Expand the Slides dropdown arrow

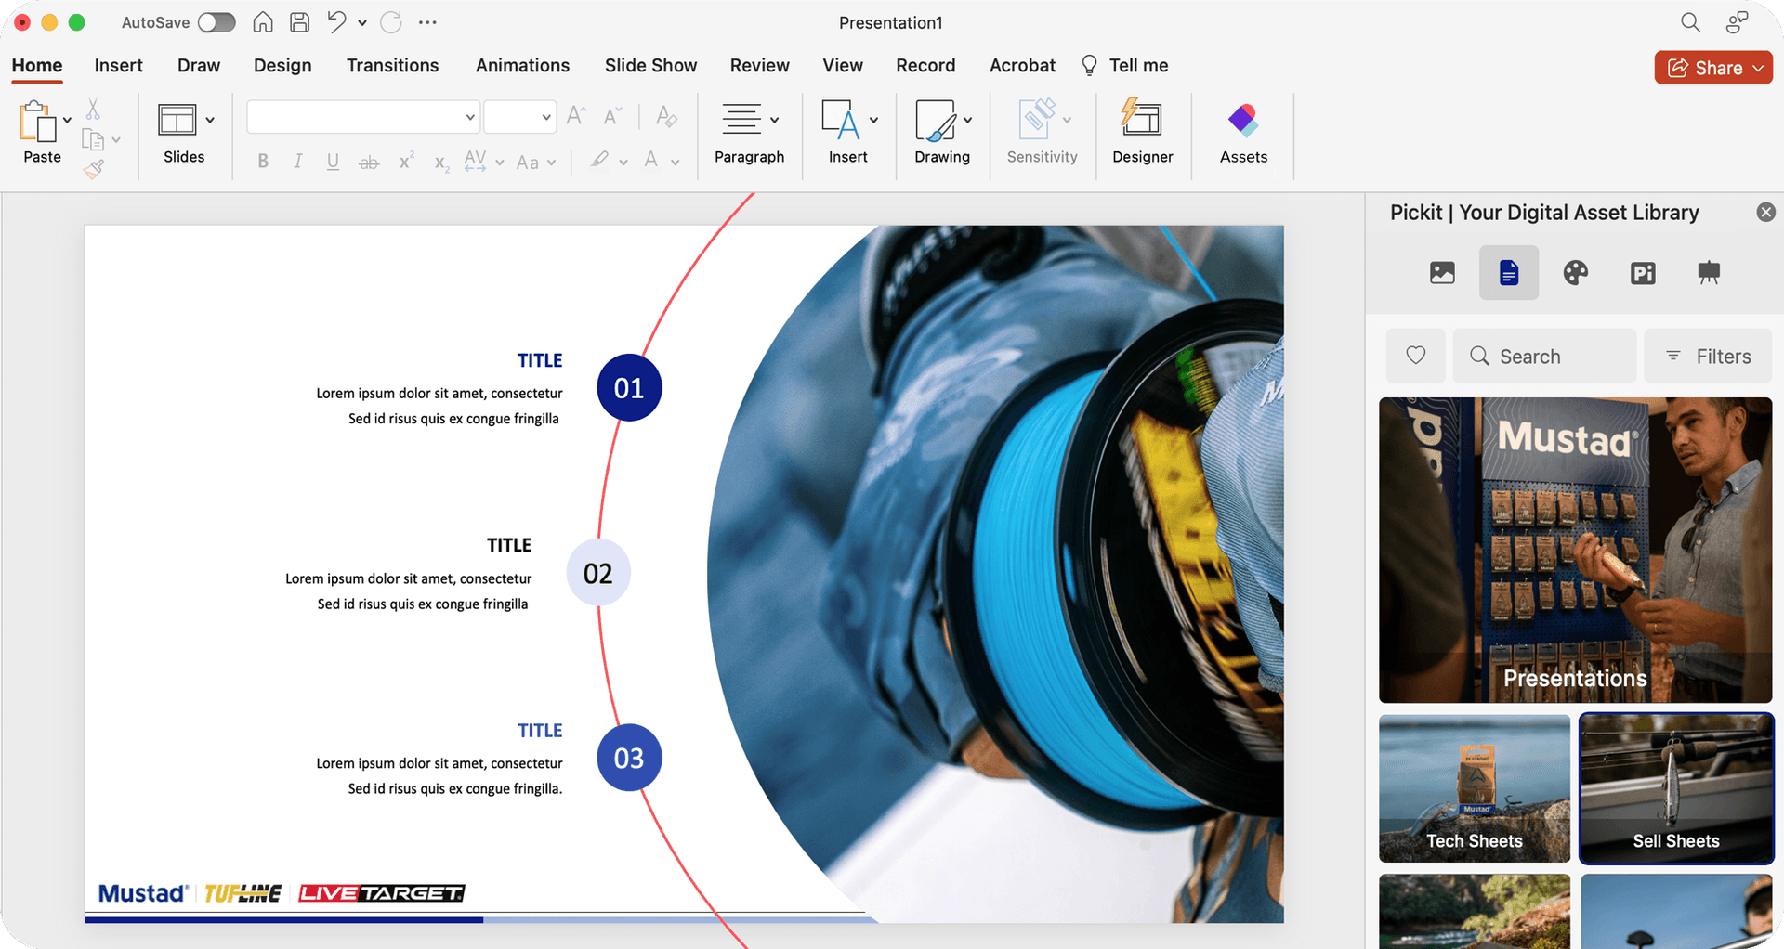[x=210, y=121]
